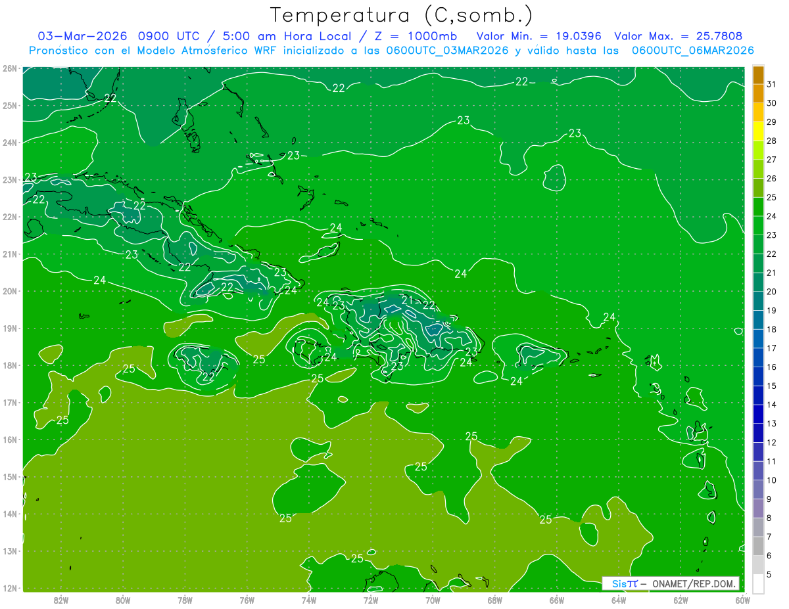Click the title 'Temperatura (C,somb.)'
This screenshot has width=789, height=609.
(402, 16)
